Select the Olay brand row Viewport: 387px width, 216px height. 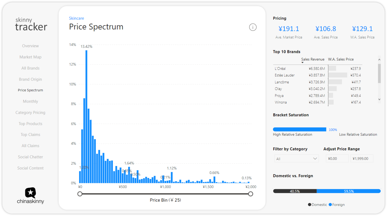click(x=318, y=89)
